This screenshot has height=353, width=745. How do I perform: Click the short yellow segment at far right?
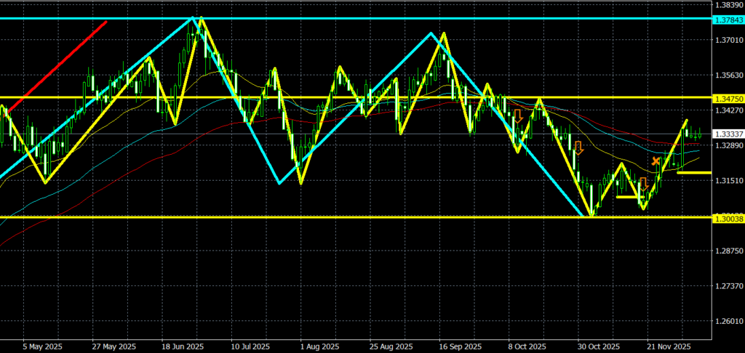(694, 173)
